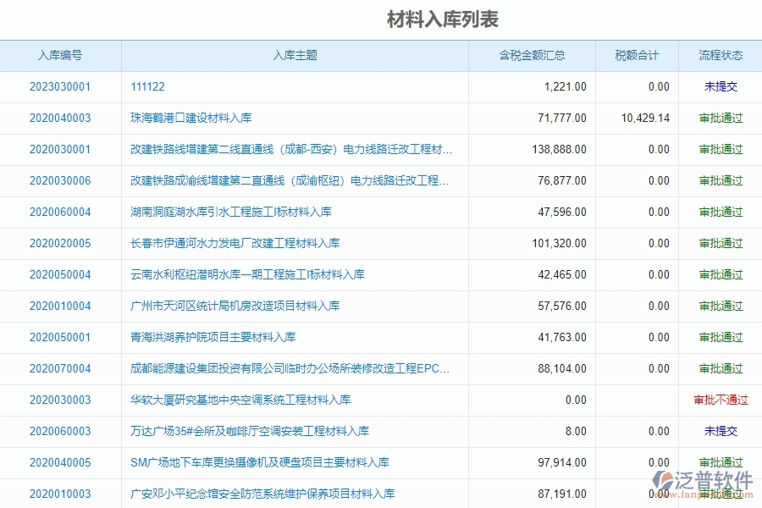Open 广安邓小平纪念馆 entry 2020010003
Image resolution: width=762 pixels, height=508 pixels.
click(x=60, y=494)
